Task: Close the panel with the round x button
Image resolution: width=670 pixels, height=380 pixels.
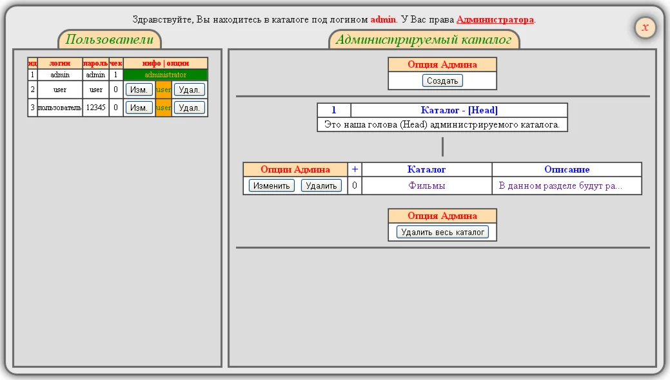Action: (645, 27)
